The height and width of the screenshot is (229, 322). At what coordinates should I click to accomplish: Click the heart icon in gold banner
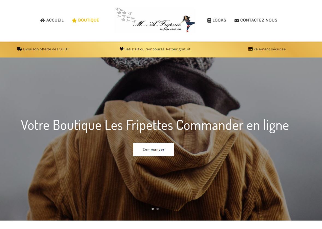click(x=122, y=49)
